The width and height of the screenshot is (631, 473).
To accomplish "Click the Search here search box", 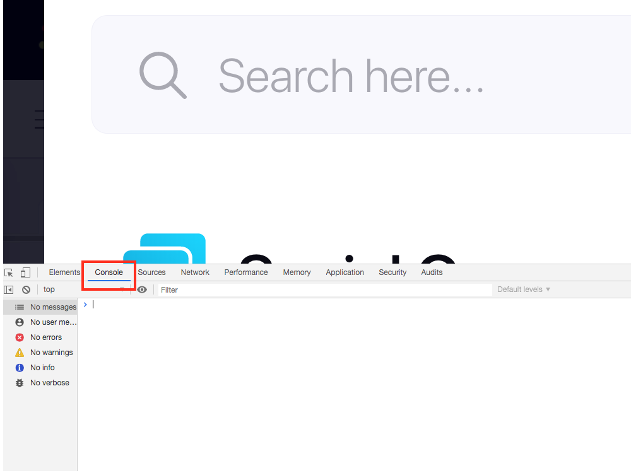I will 362,74.
